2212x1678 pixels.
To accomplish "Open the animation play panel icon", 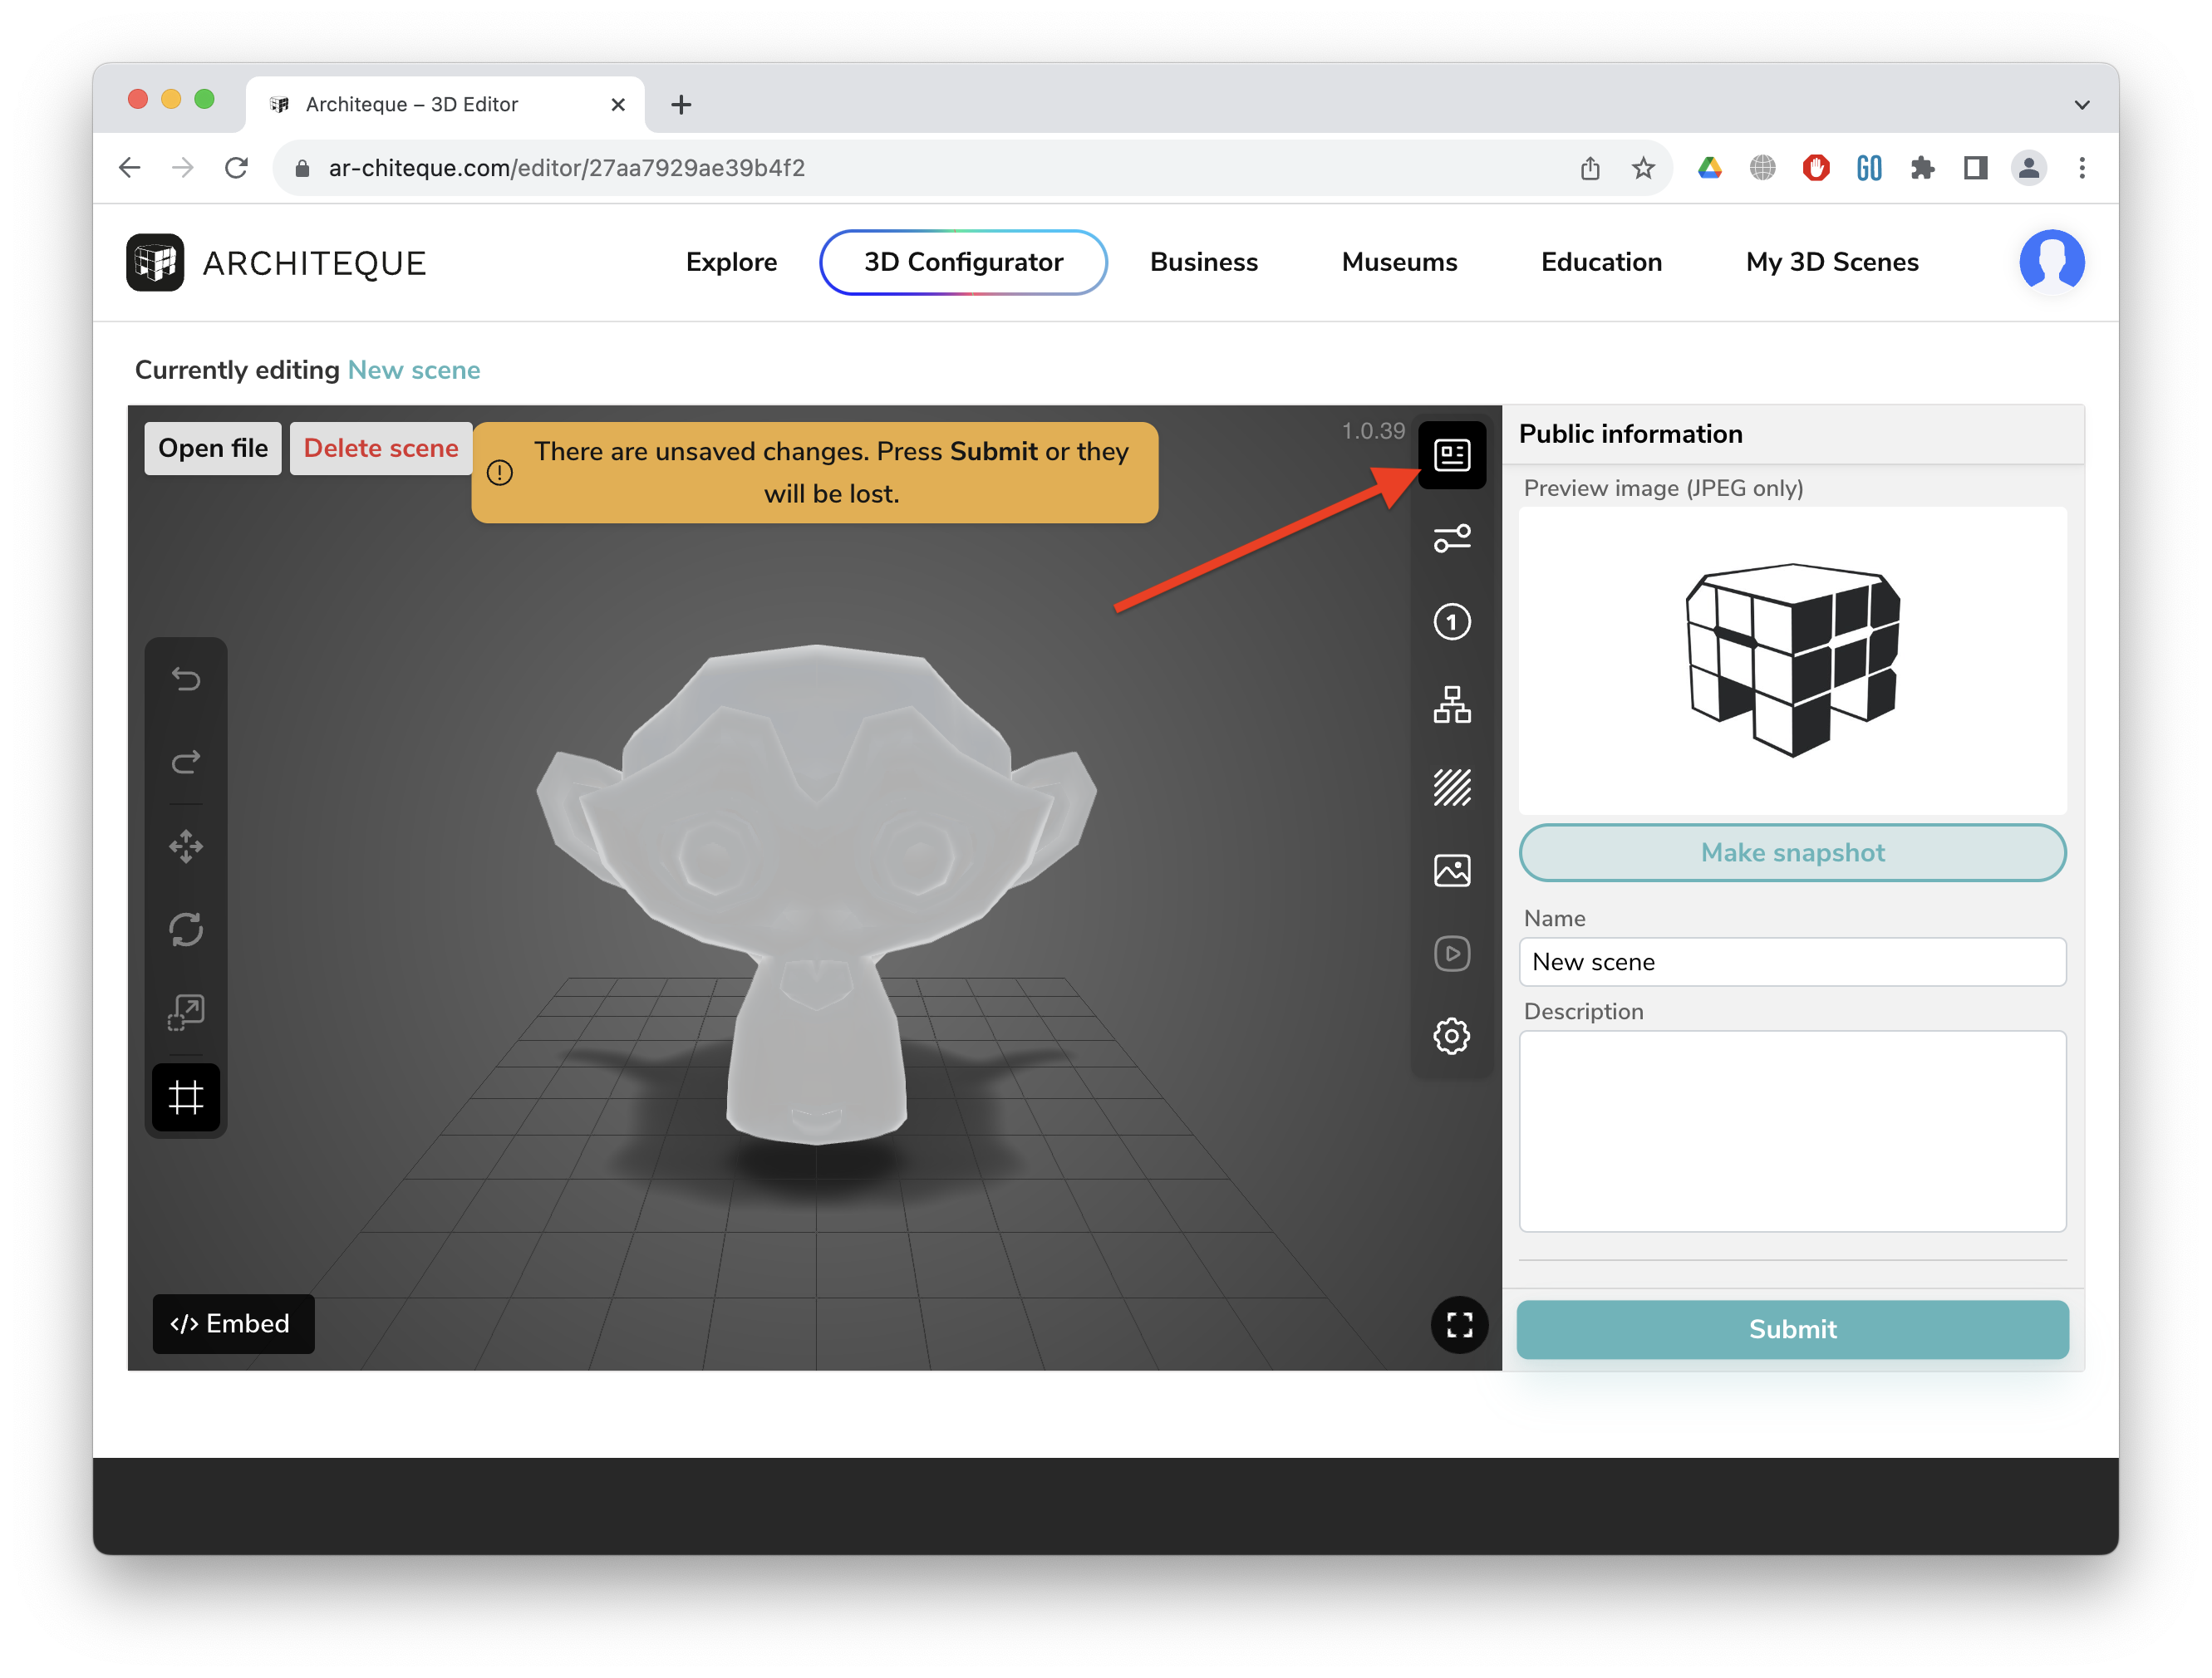I will point(1451,954).
